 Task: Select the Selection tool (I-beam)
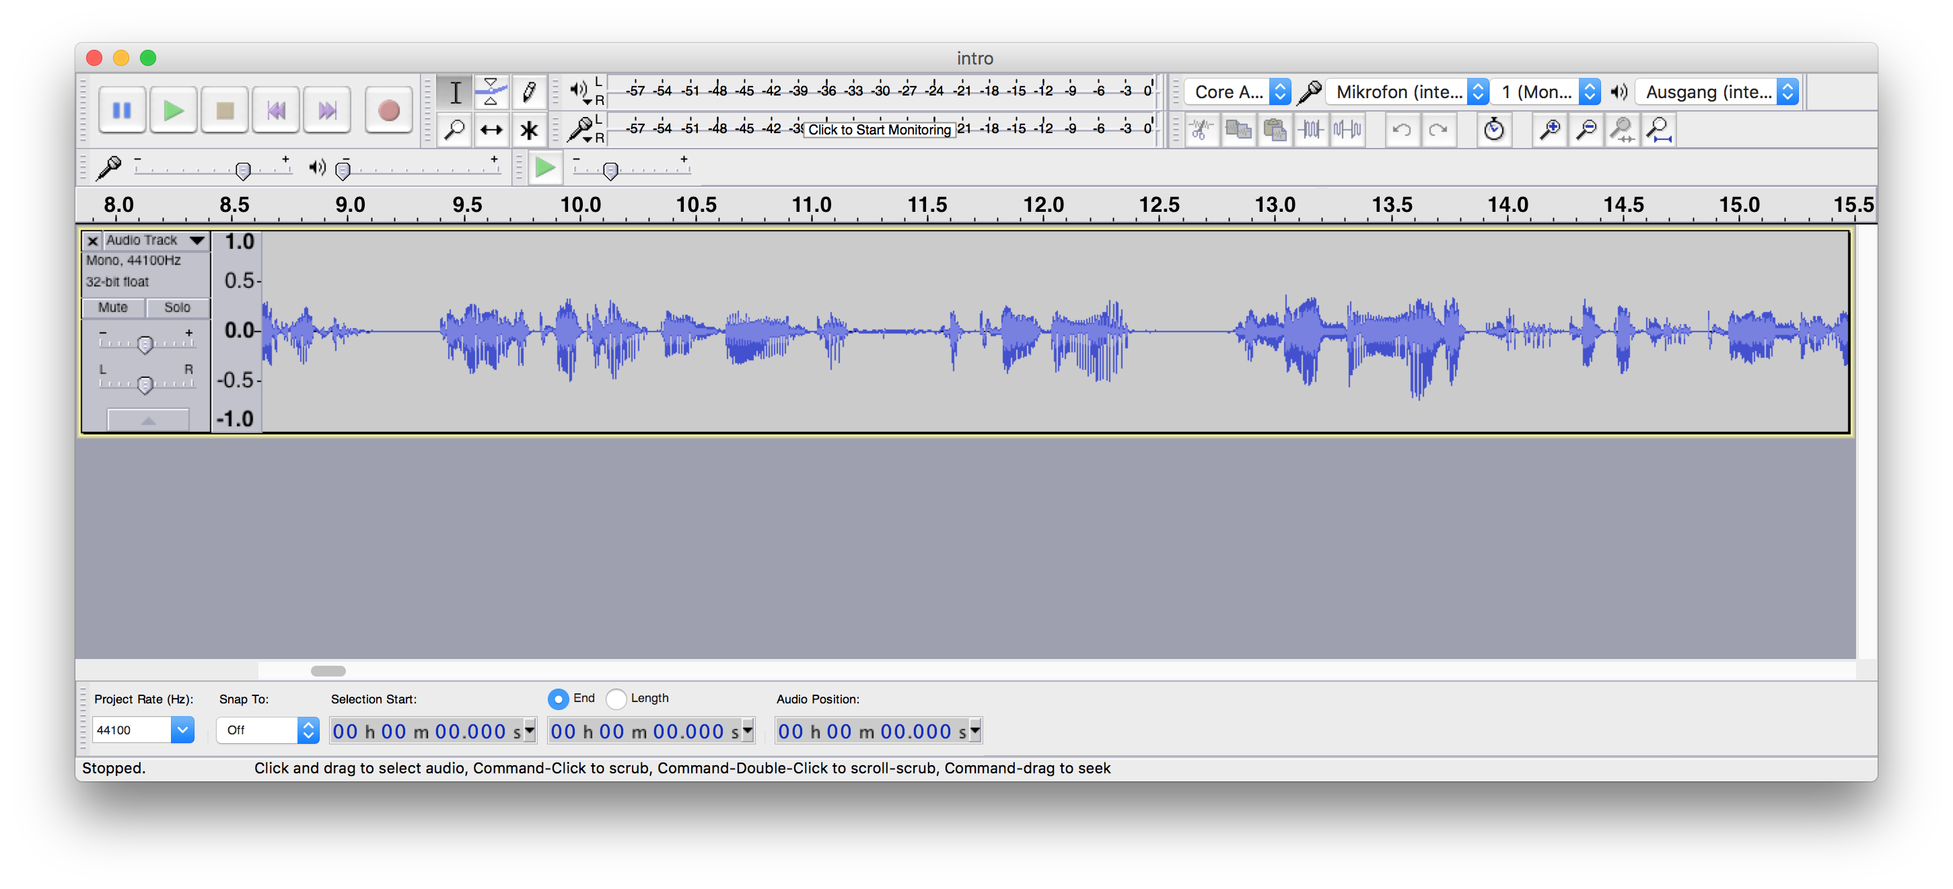pyautogui.click(x=455, y=93)
